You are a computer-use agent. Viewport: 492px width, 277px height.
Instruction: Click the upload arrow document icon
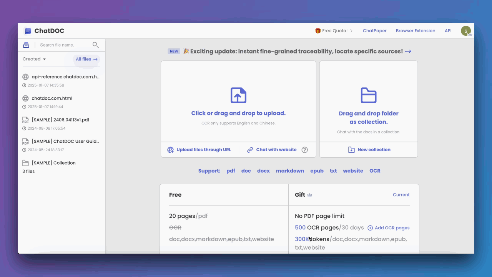coord(238,95)
